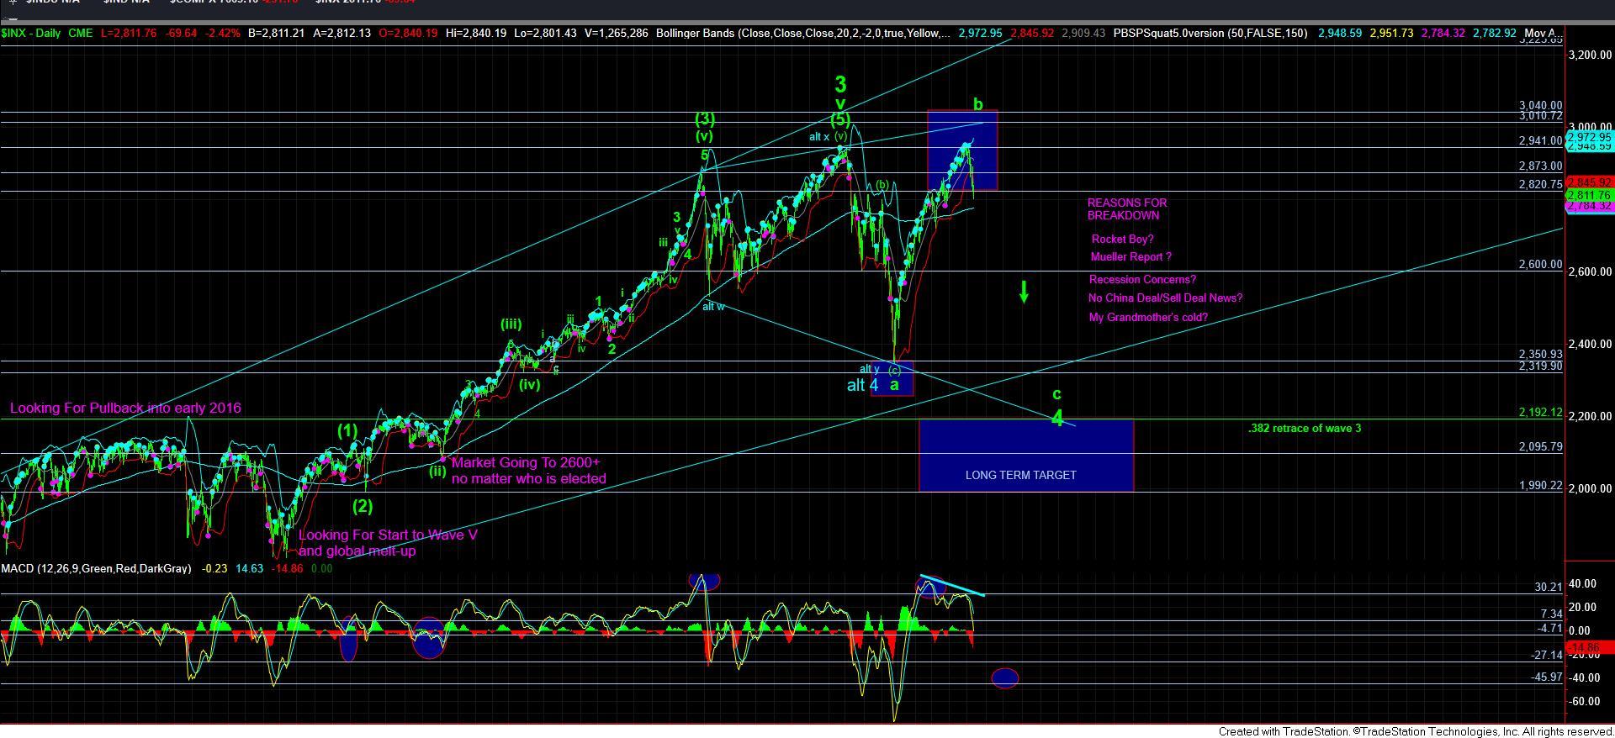Select 'Looking For Pullback into early 2016' text
The width and height of the screenshot is (1615, 738).
coord(125,409)
